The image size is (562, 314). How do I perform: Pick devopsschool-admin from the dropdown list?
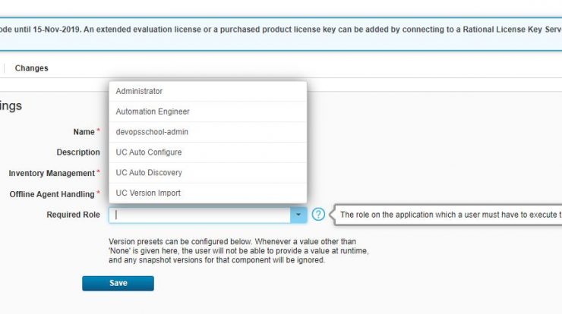(208, 132)
